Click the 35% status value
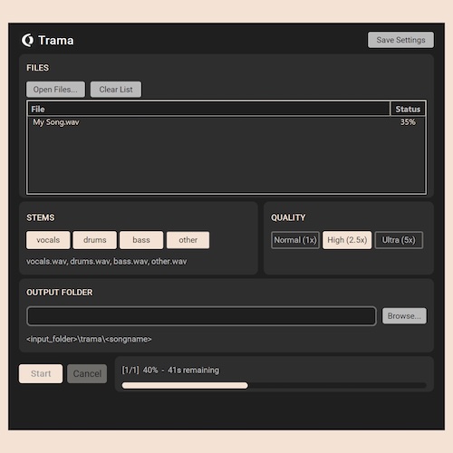Viewport: 453px width, 453px height. tap(408, 122)
